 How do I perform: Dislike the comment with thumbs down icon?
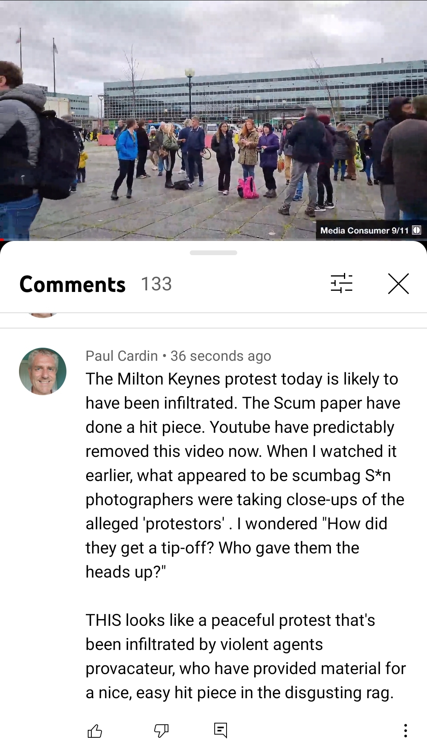point(161,731)
